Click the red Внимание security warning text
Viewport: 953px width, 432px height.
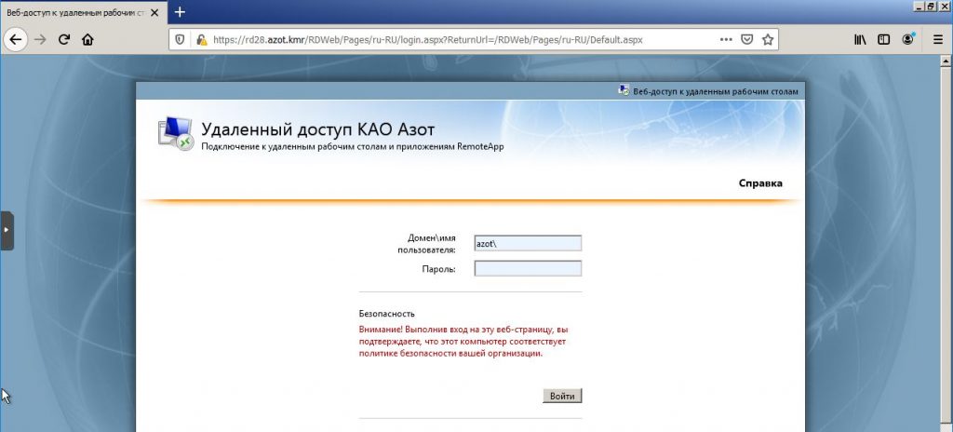coord(463,342)
